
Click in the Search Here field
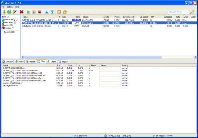178,12
